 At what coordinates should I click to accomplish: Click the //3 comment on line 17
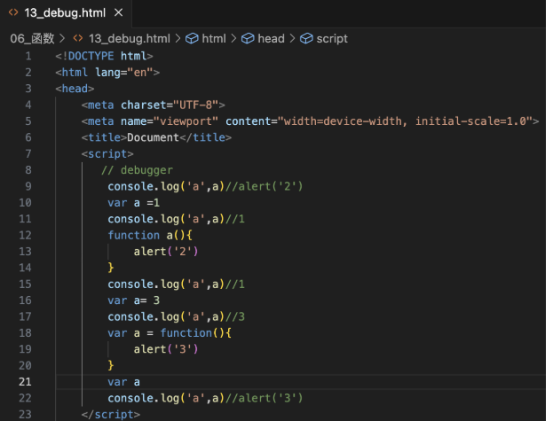pos(234,316)
